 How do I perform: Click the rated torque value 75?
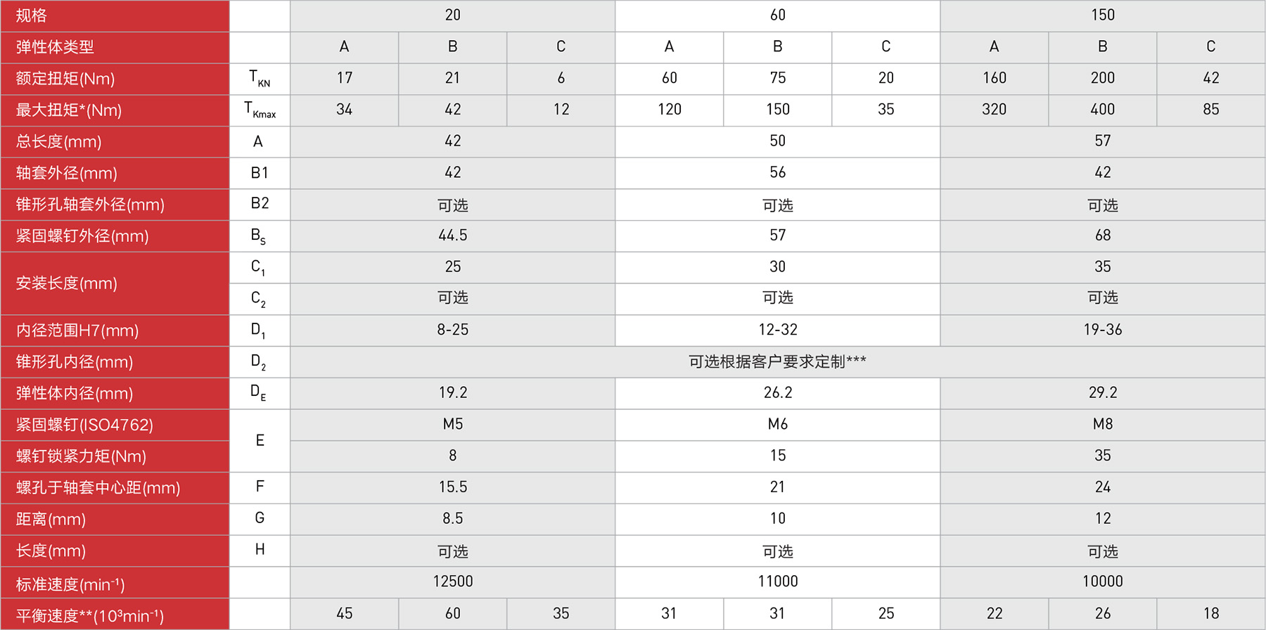pyautogui.click(x=777, y=79)
